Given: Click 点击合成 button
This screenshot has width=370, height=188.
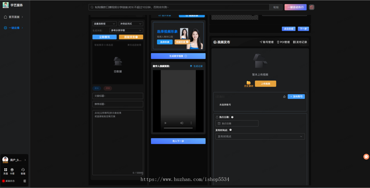Looking at the screenshot, I should coord(289,29).
